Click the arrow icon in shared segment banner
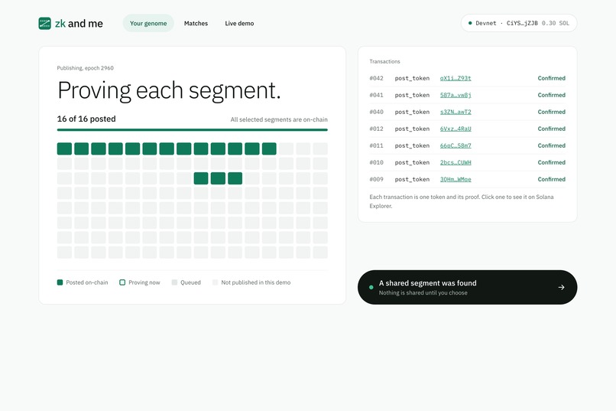The image size is (616, 411). point(562,288)
